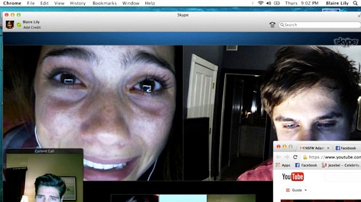Switch to the Facebook browser tab
This screenshot has height=202, width=361.
tap(346, 148)
